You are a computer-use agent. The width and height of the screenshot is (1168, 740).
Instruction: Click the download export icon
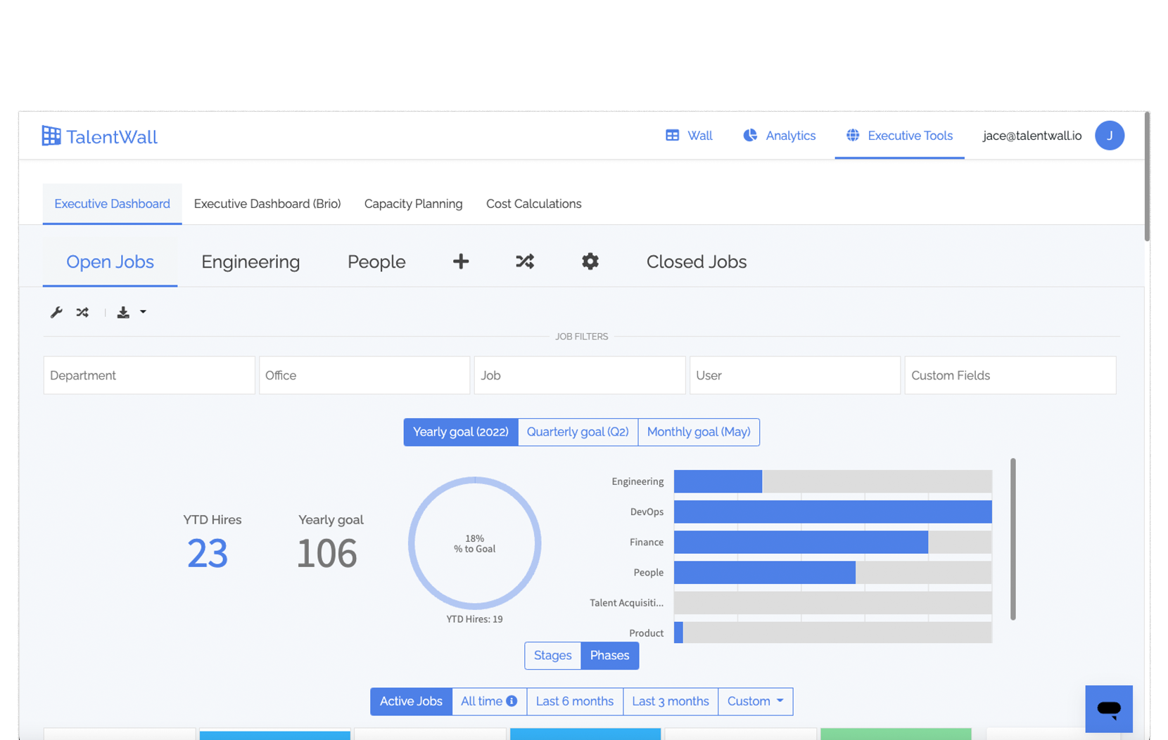click(x=123, y=312)
